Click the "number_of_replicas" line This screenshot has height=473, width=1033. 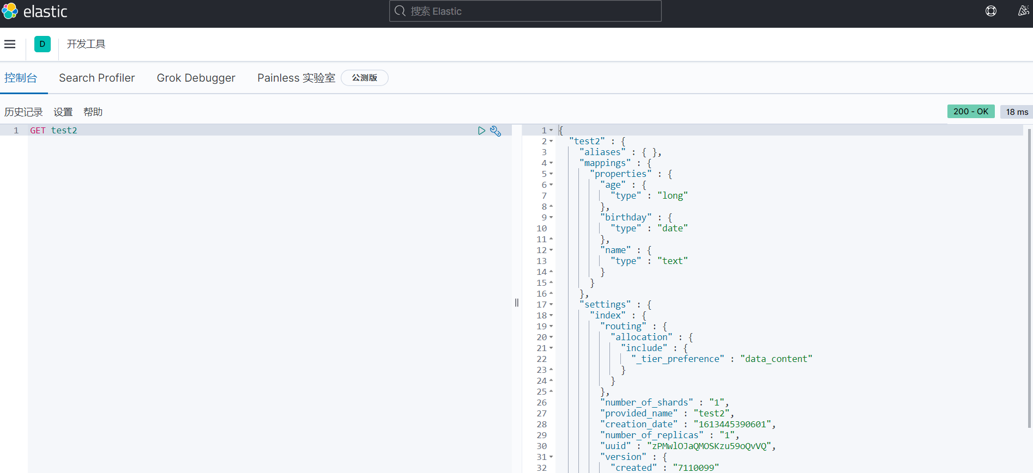coord(670,435)
